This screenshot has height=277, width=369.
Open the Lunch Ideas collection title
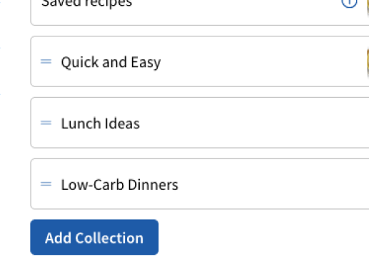pos(101,124)
